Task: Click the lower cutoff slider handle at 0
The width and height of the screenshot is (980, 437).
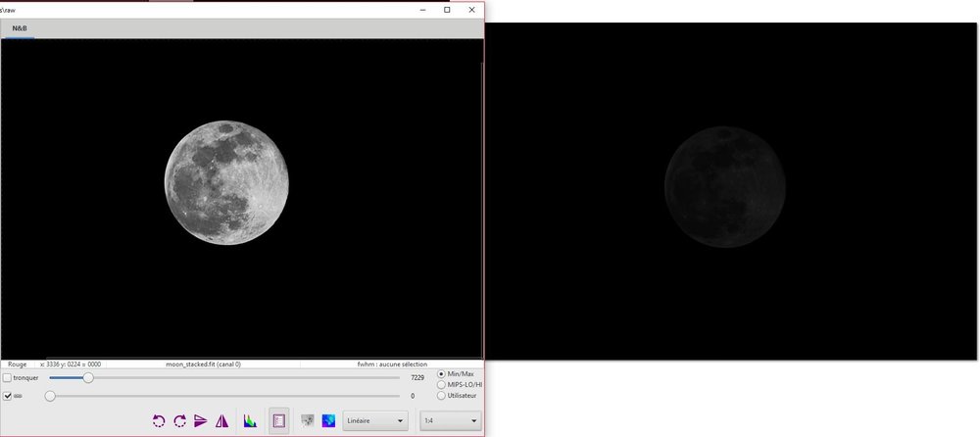Action: 50,396
